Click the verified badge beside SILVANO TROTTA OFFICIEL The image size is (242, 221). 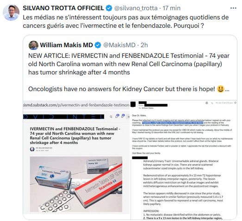[x=109, y=8]
